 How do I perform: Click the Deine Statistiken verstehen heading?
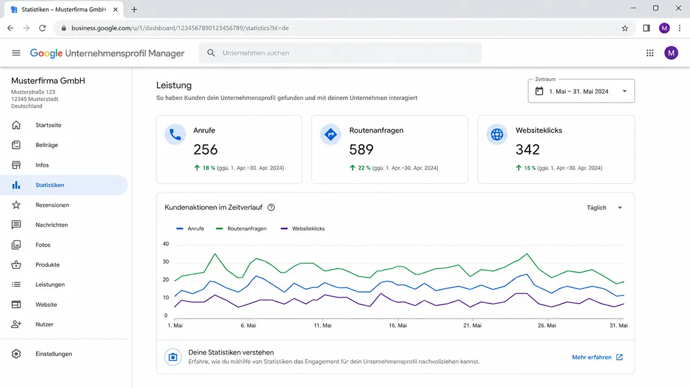point(231,352)
